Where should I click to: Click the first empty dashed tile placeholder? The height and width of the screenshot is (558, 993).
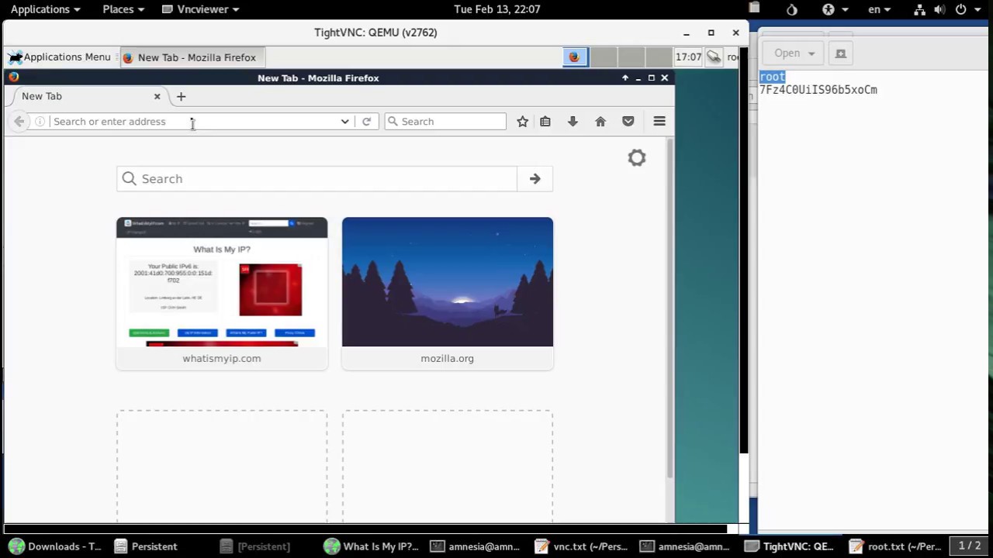coord(222,467)
